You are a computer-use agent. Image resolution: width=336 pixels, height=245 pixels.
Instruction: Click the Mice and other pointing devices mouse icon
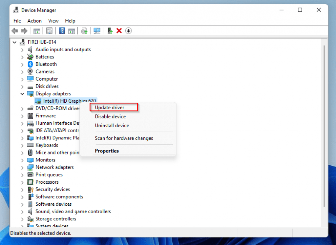point(30,153)
